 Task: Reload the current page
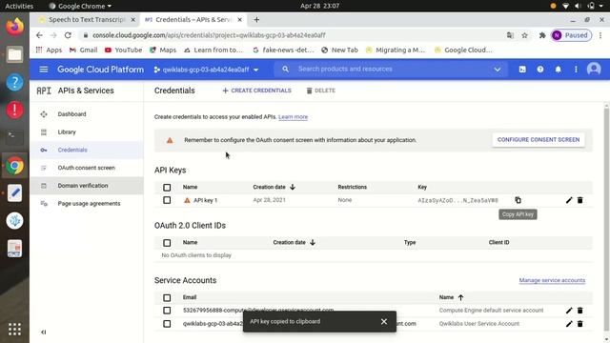point(68,35)
